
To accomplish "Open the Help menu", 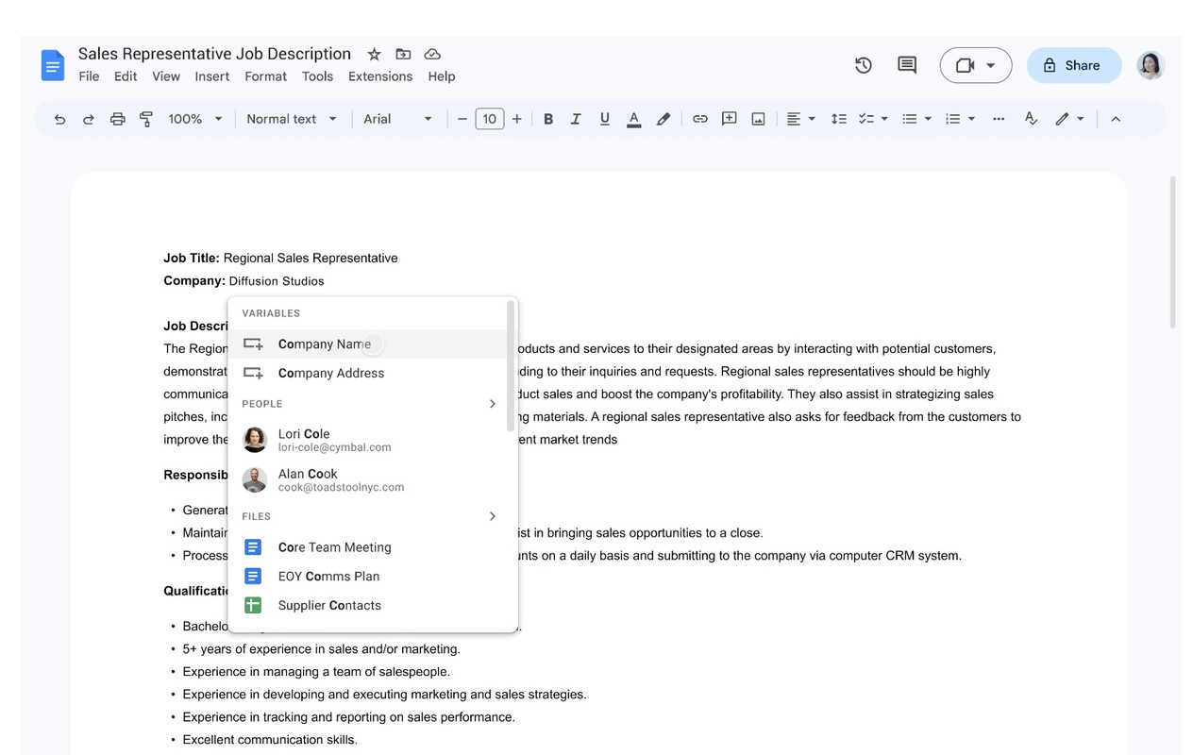I will 442,76.
